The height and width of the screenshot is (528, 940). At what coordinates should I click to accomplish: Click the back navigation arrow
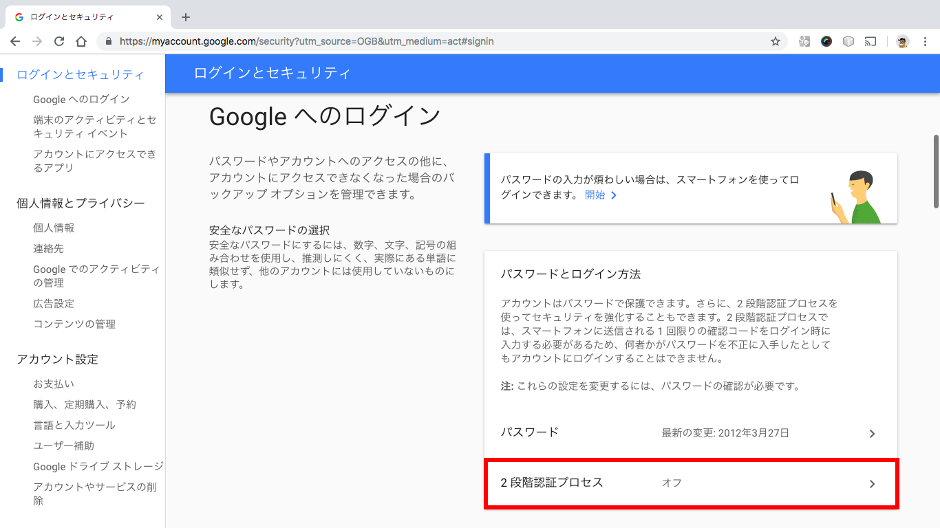click(15, 41)
